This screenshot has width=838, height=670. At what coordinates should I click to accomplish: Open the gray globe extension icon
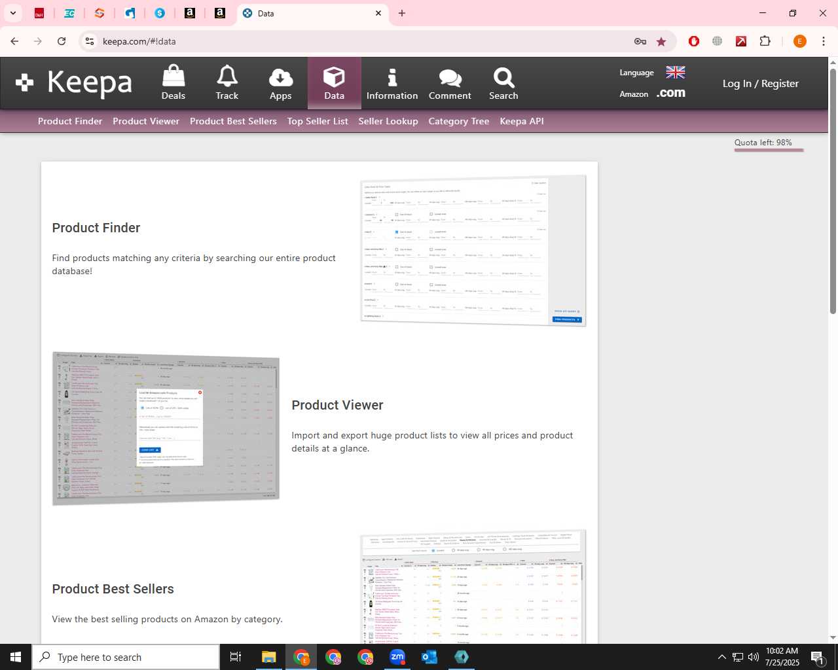[x=718, y=41]
